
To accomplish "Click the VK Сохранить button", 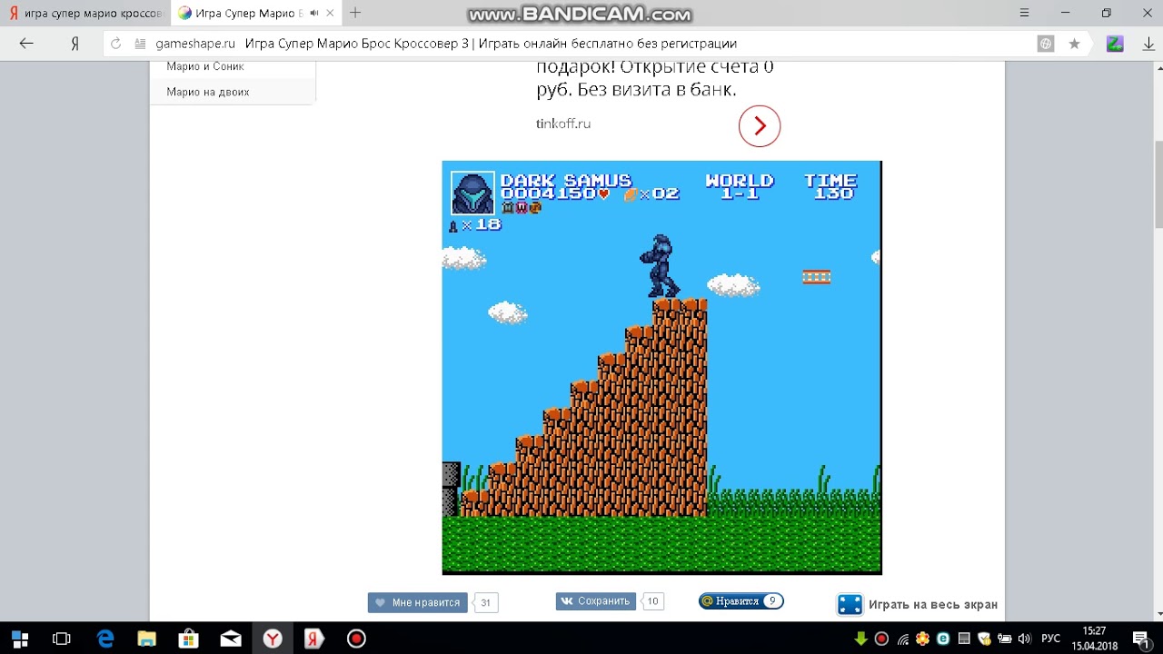I will tap(596, 600).
